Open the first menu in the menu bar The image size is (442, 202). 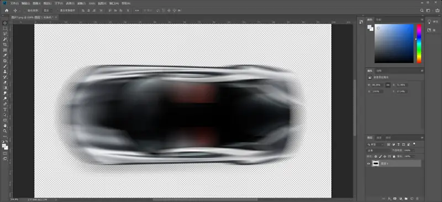14,3
